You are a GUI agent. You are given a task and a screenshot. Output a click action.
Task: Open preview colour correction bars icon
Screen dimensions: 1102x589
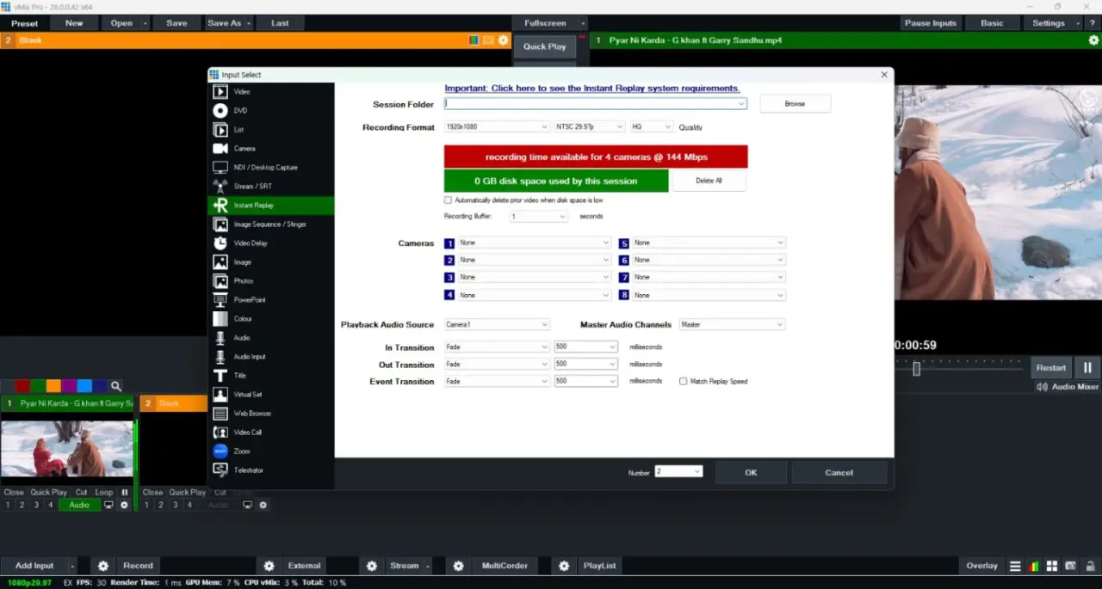tap(474, 40)
